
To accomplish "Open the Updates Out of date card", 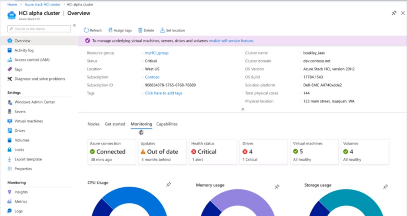I will tap(162, 152).
